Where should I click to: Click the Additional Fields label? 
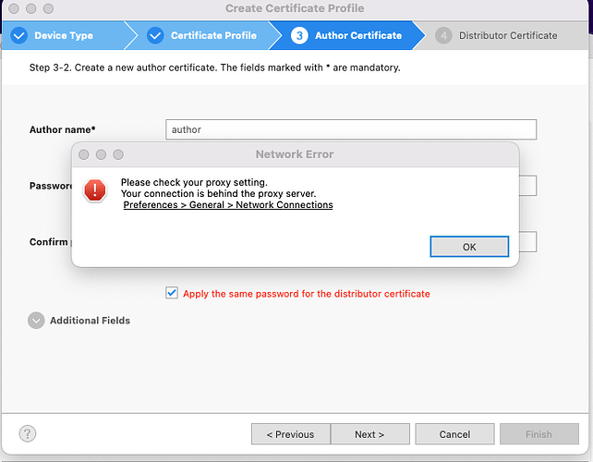click(x=90, y=321)
